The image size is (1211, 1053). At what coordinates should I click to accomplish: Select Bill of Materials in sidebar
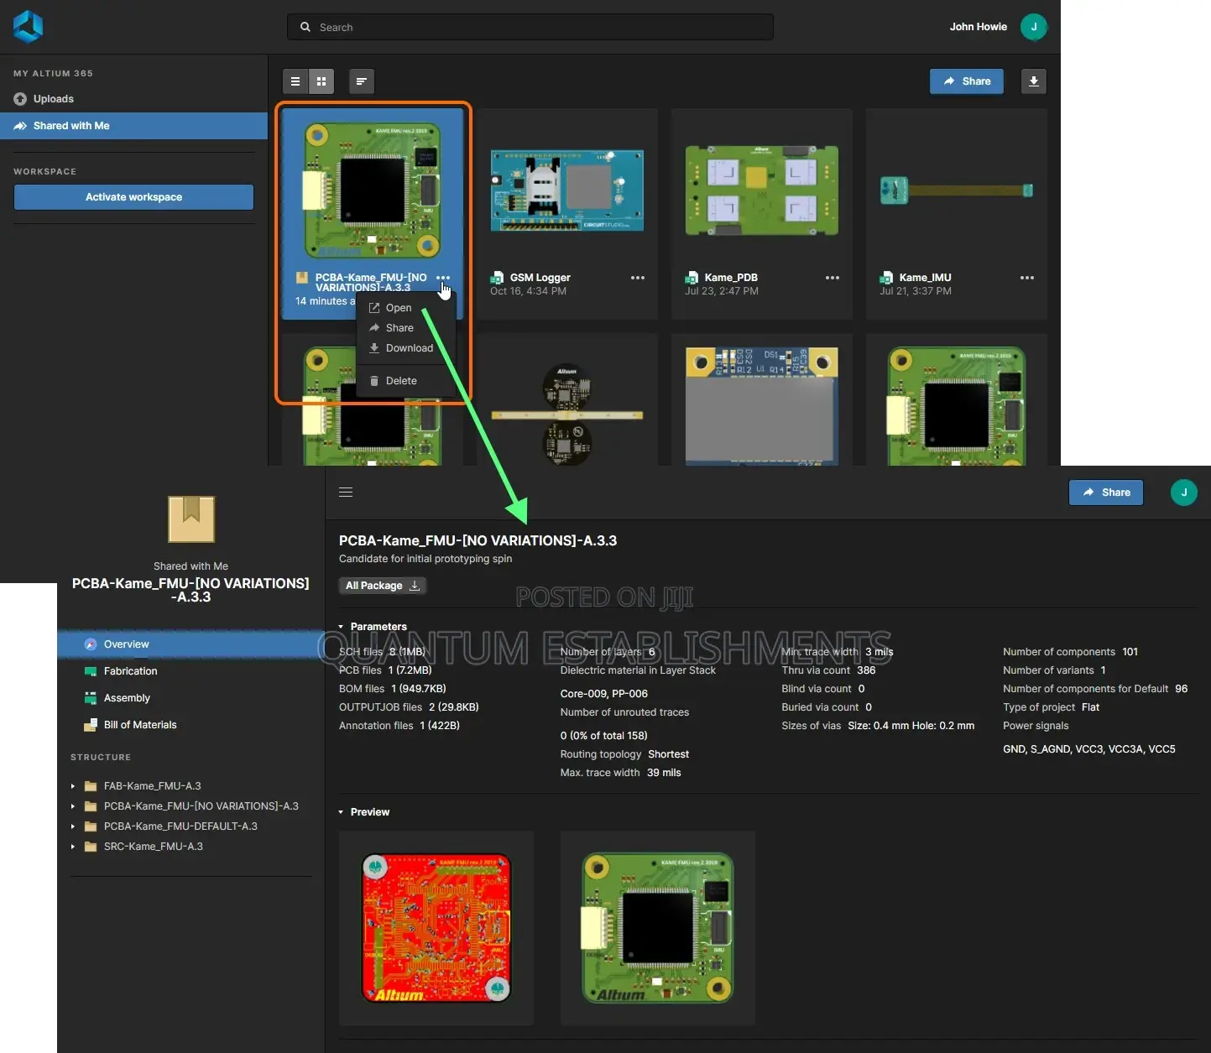[x=191, y=725]
